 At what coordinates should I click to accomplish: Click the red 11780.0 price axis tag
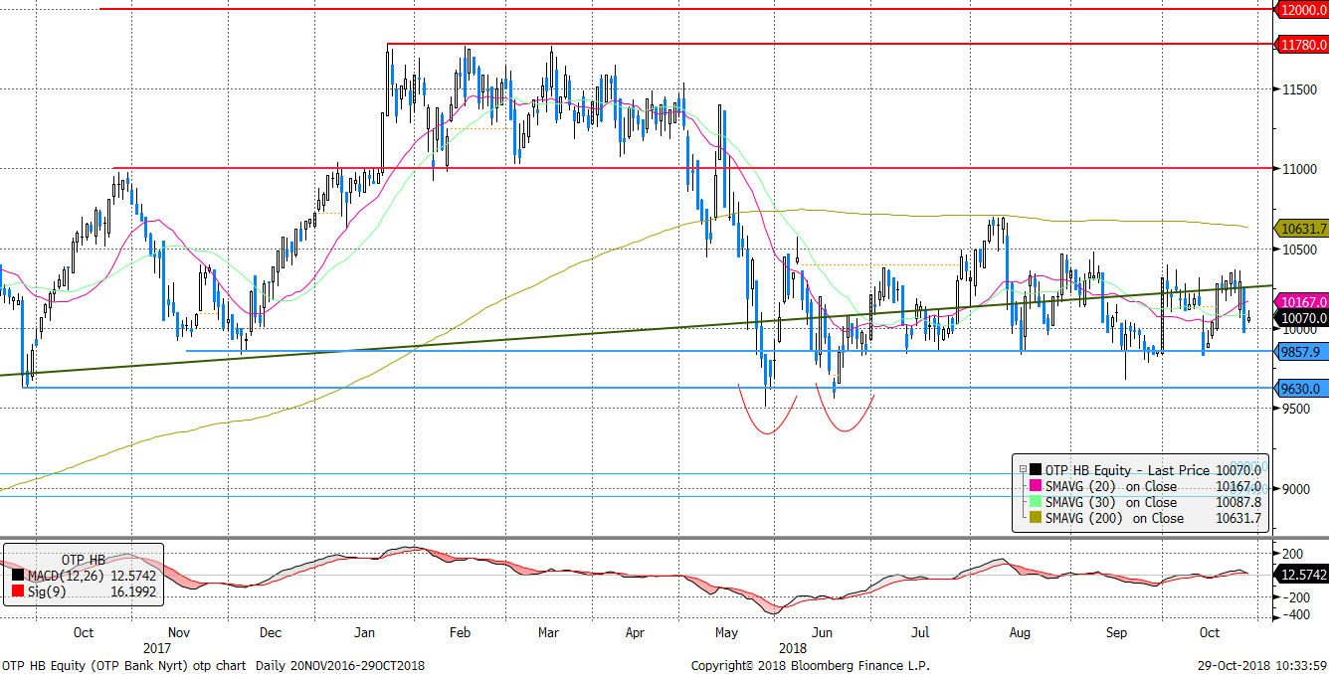click(x=1301, y=45)
